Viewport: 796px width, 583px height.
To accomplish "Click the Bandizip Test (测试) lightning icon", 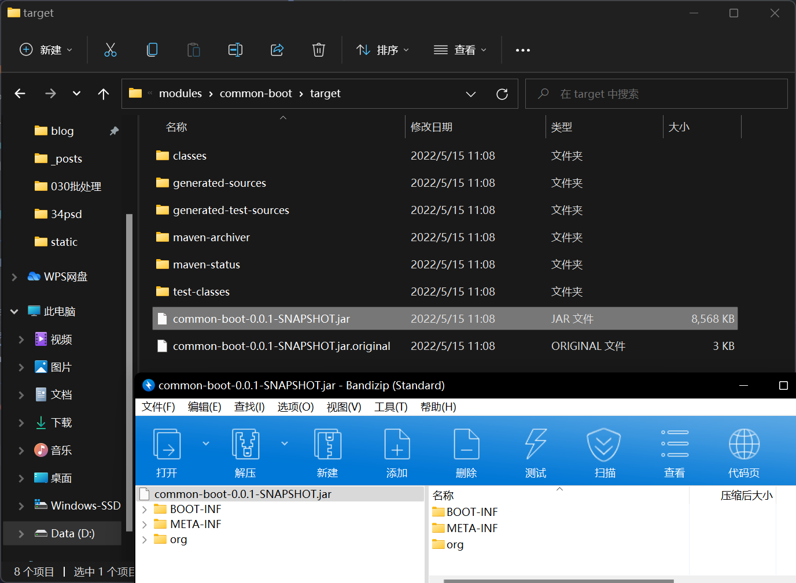I will [535, 444].
